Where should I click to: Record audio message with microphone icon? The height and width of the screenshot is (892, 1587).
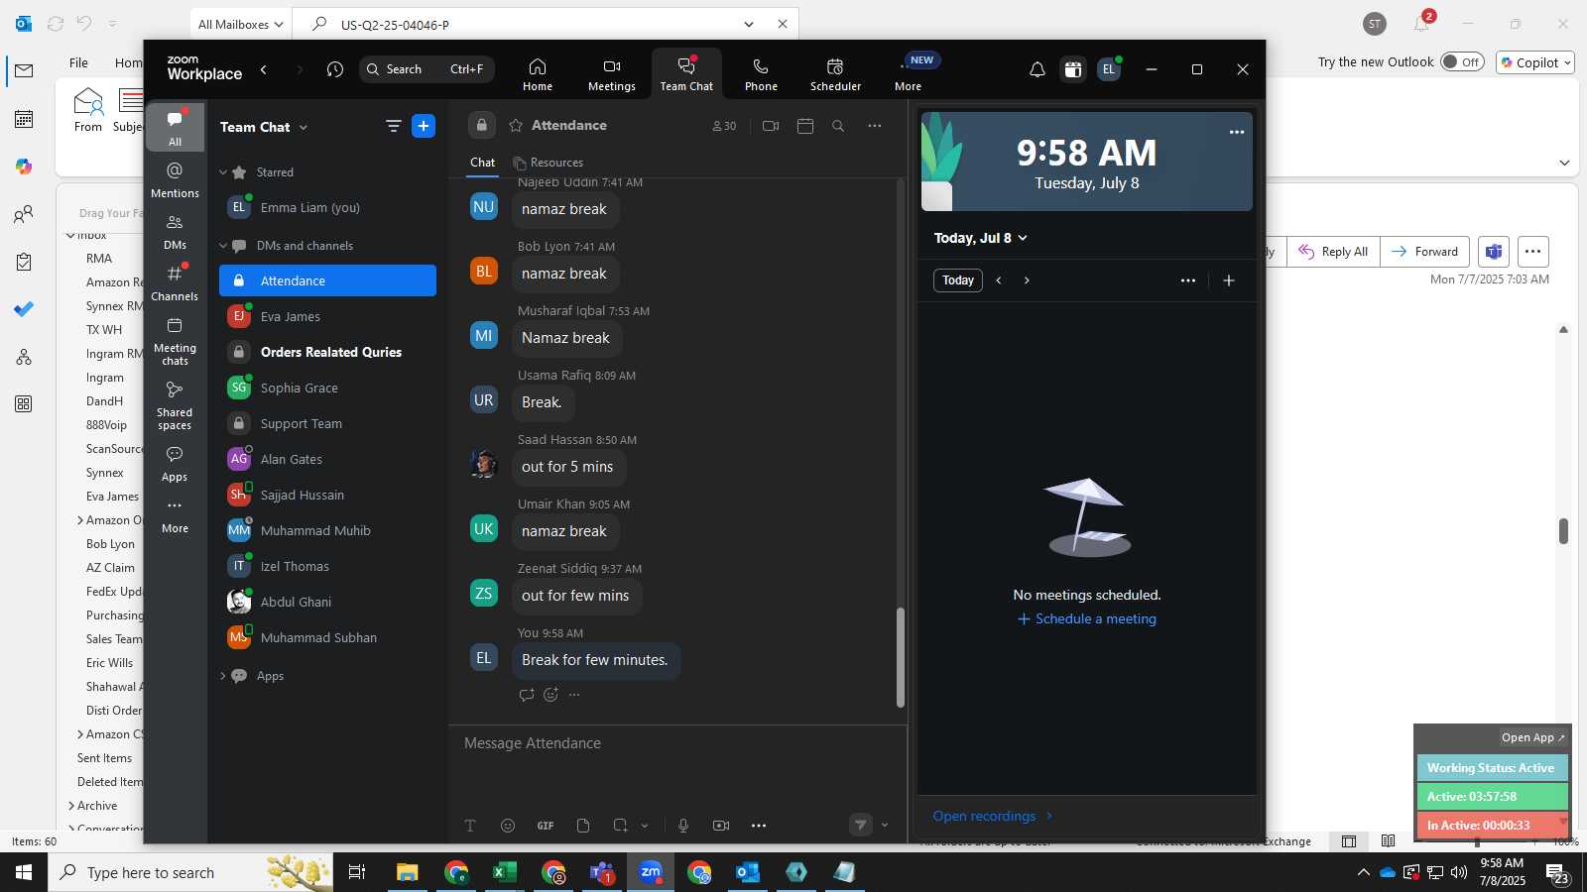click(x=683, y=826)
